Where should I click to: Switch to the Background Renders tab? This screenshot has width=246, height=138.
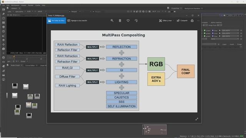coord(192,8)
